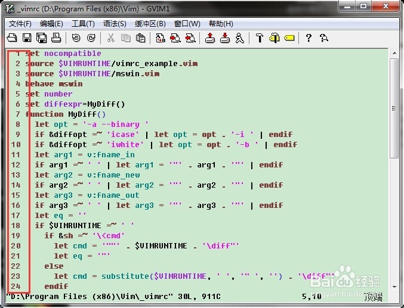Click the Jump to tag icon

pyautogui.click(x=289, y=38)
